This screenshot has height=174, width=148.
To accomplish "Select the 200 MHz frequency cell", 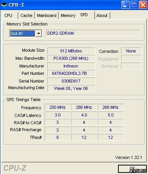I will point(58,107).
